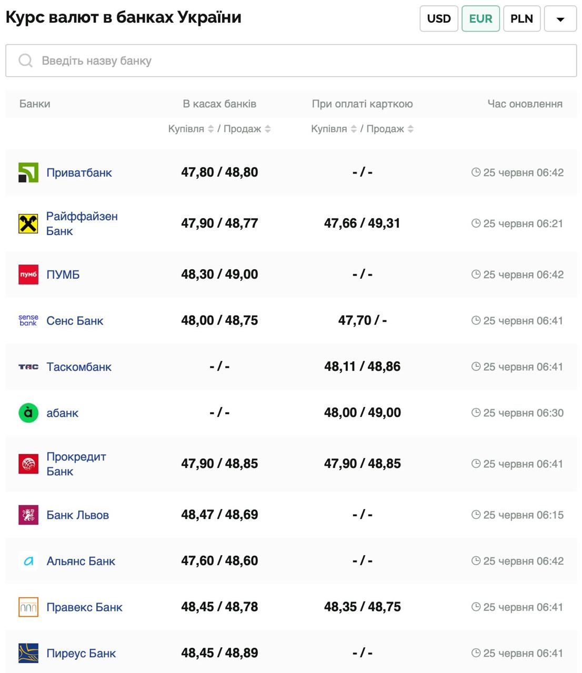Open the Таскомбанк bank link
Screen dimensions: 582x673
tap(79, 367)
